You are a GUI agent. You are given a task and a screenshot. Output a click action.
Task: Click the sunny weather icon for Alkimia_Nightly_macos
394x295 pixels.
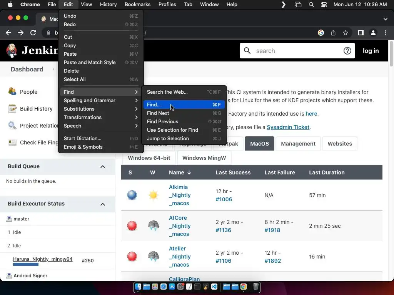tap(153, 195)
